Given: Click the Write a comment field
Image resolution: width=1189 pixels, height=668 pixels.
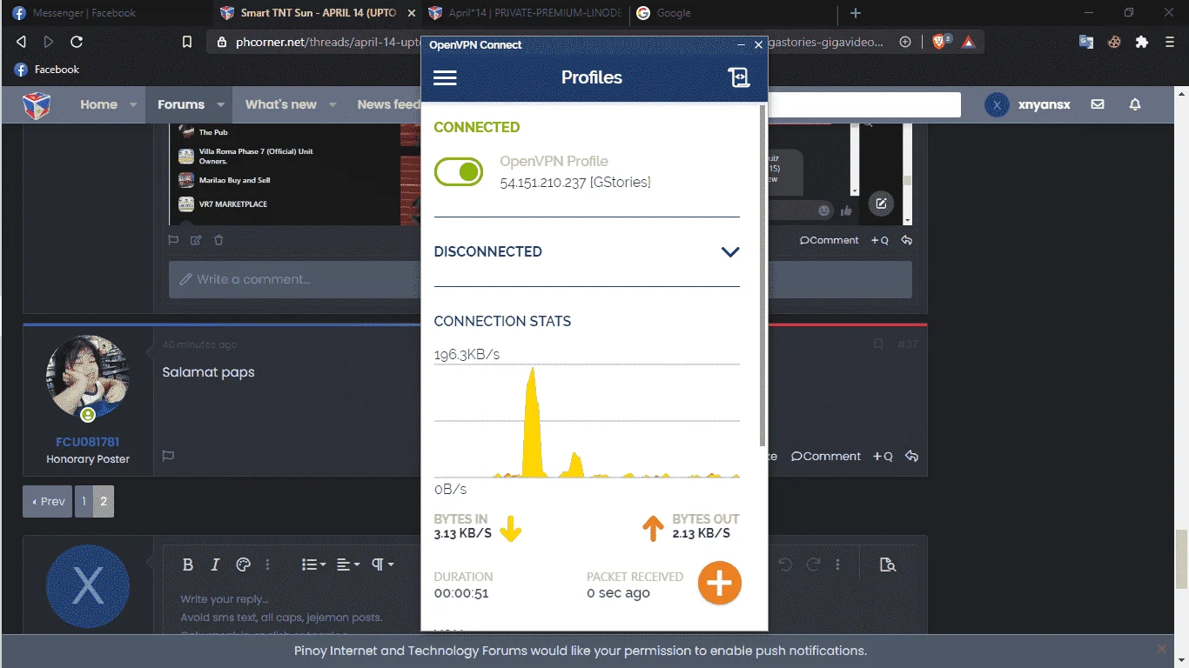Looking at the screenshot, I should click(541, 279).
